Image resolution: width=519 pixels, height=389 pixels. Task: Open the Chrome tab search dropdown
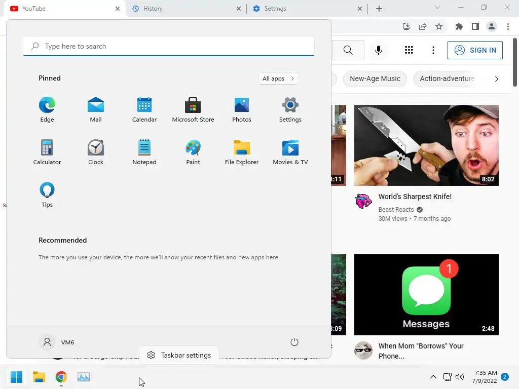437,7
